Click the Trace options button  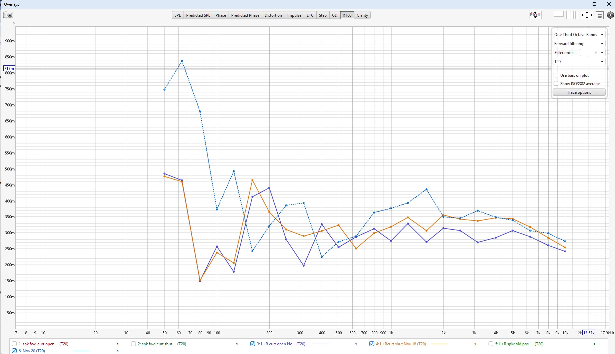click(x=579, y=92)
